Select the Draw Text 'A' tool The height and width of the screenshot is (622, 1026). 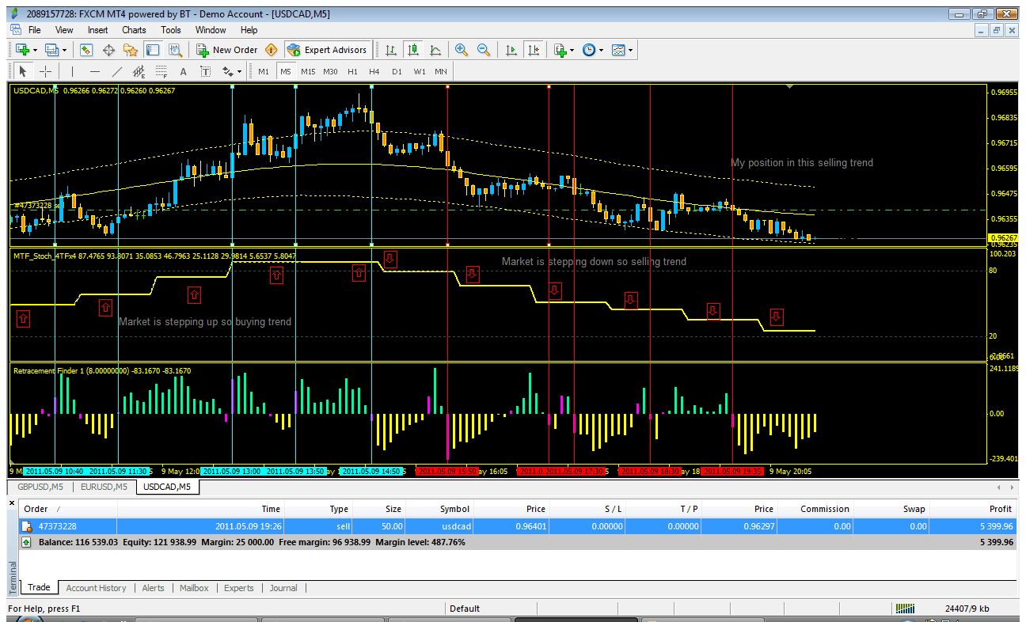[x=184, y=71]
